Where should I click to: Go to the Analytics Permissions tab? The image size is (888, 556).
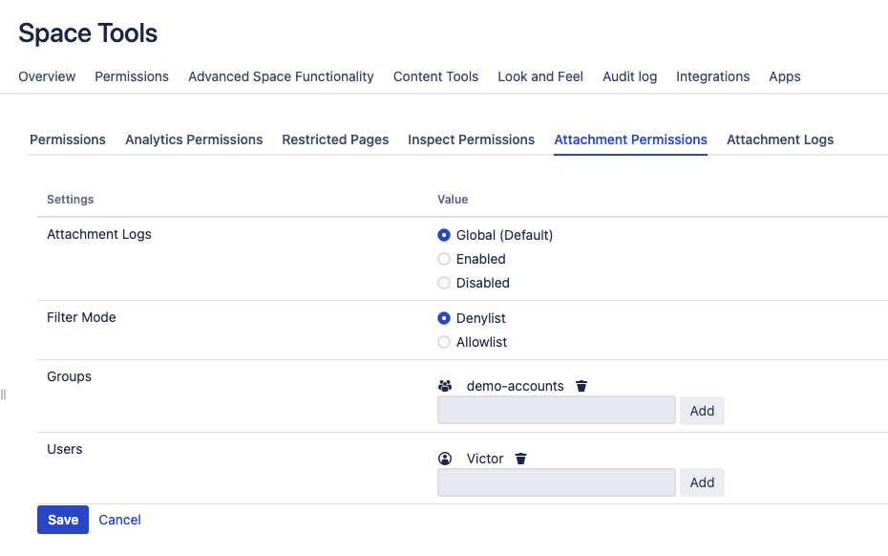(194, 139)
